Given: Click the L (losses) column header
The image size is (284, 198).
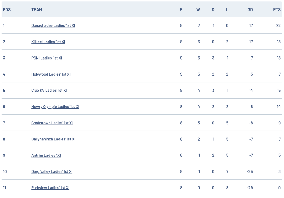Looking at the screenshot, I should click(x=227, y=9).
